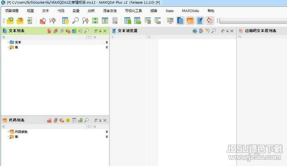The width and height of the screenshot is (287, 166).
Task: Toggle the 文本列表 window blue document button
Action: point(180,21)
